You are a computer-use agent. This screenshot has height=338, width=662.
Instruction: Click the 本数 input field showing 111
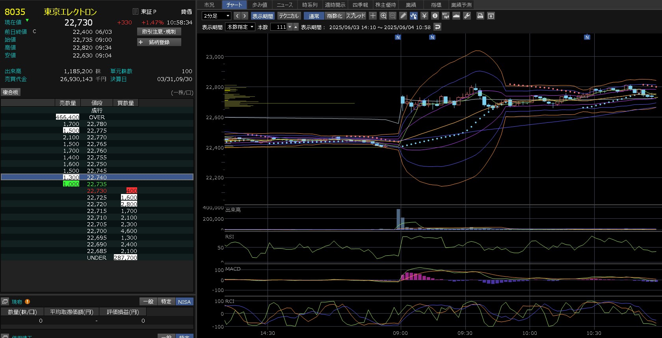click(279, 27)
